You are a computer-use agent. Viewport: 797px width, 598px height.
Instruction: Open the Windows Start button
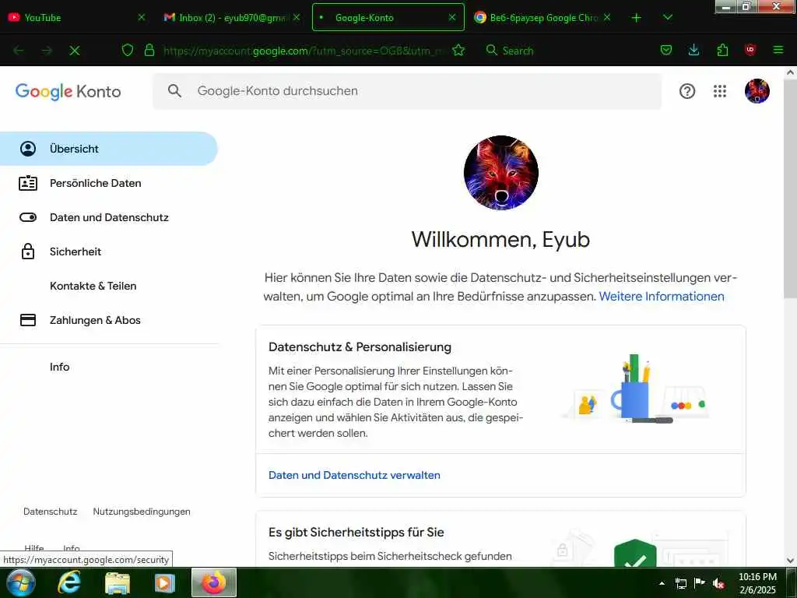point(19,582)
